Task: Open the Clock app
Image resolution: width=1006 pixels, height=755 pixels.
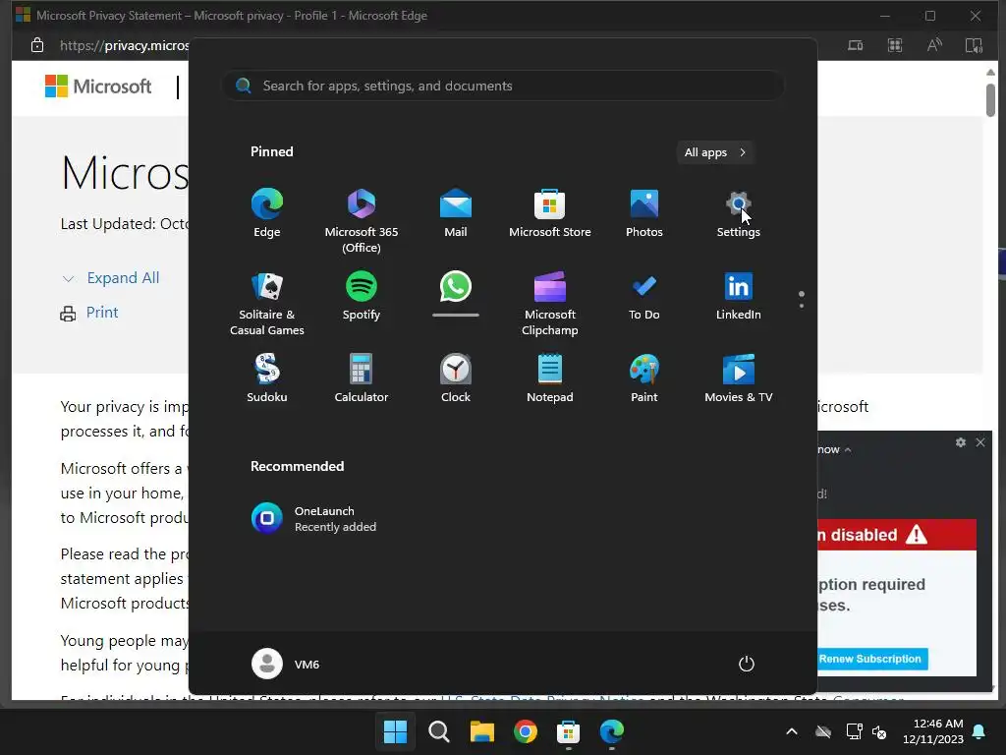Action: (456, 378)
